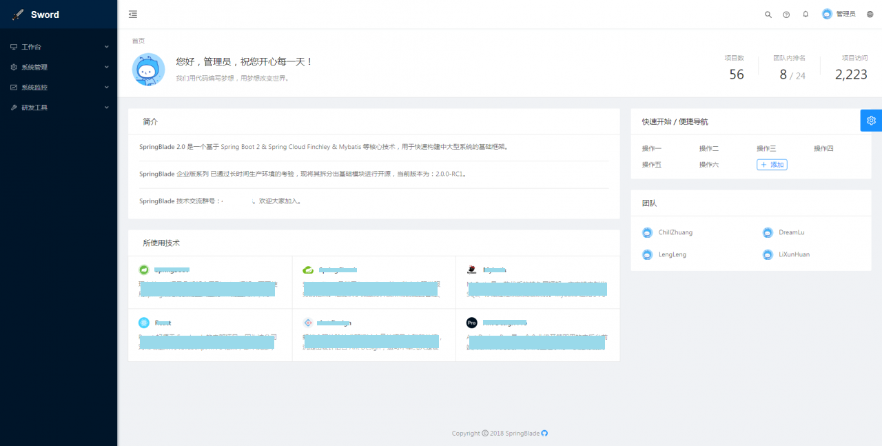Open the blue settings gear drawer
Viewport: 882px width, 446px height.
click(871, 120)
